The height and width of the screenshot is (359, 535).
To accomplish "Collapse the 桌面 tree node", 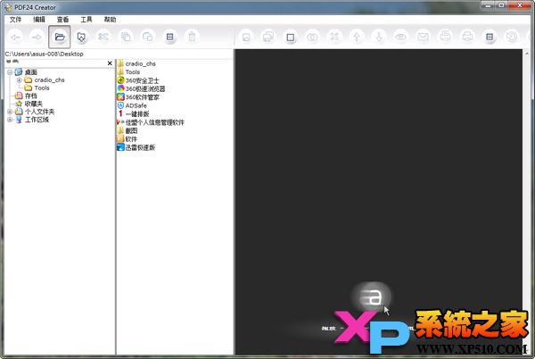I will [x=10, y=72].
